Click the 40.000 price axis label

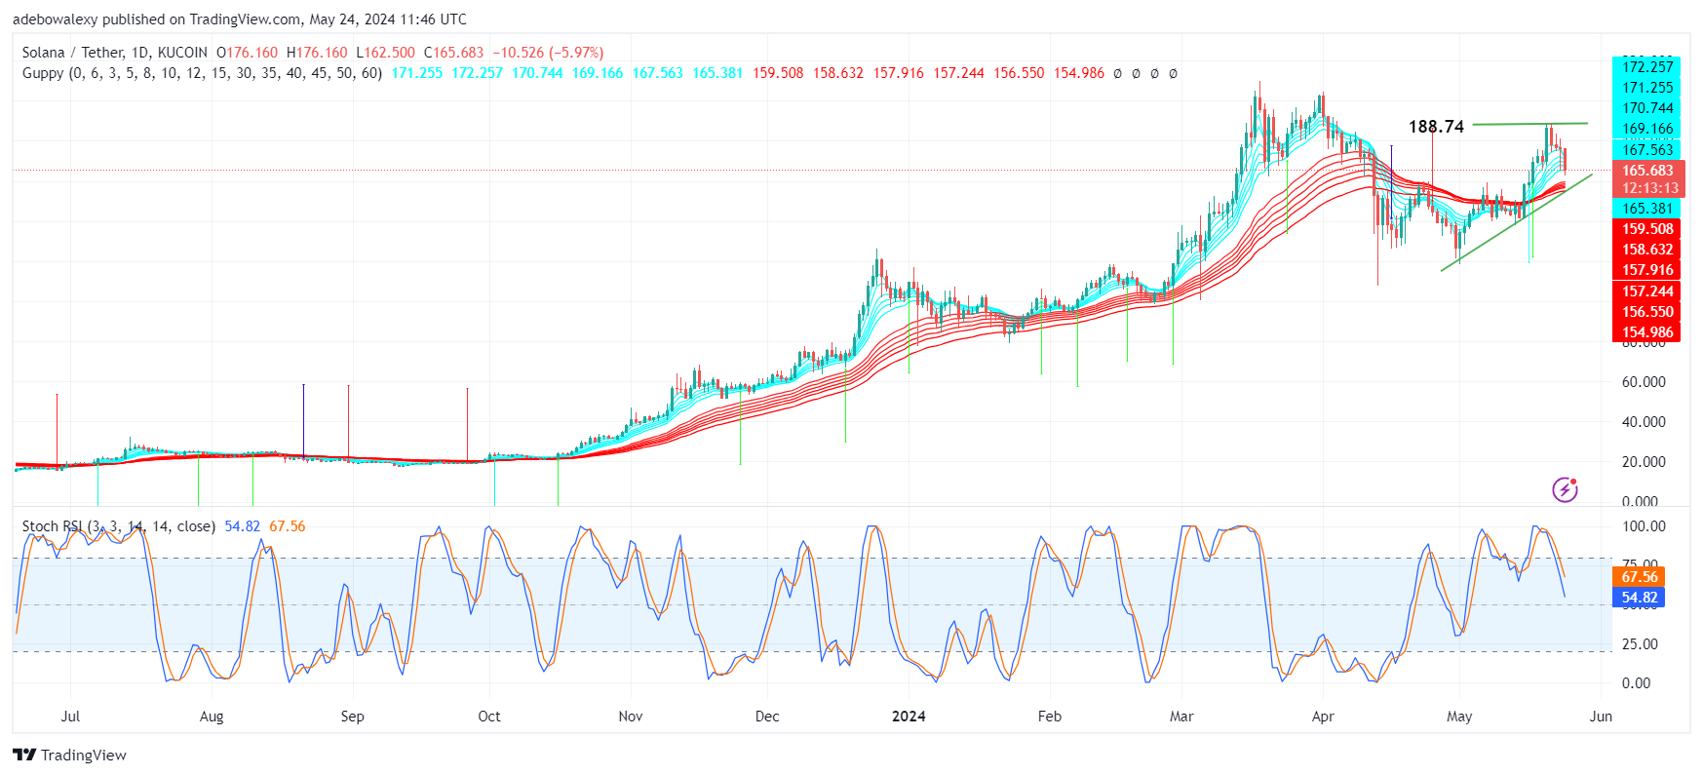pyautogui.click(x=1644, y=422)
